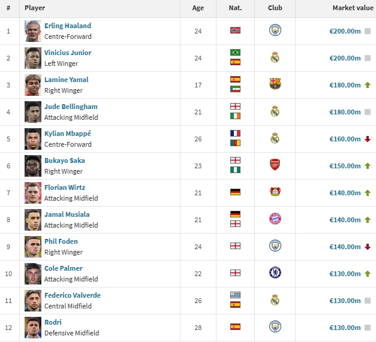The height and width of the screenshot is (342, 376).
Task: Open Jude Bellingham's profile link
Action: pyautogui.click(x=71, y=107)
